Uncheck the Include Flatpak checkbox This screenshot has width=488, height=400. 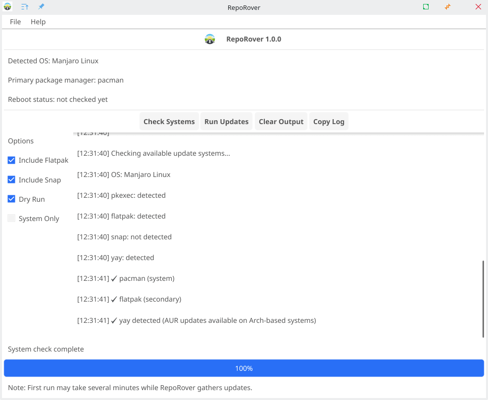tap(11, 160)
